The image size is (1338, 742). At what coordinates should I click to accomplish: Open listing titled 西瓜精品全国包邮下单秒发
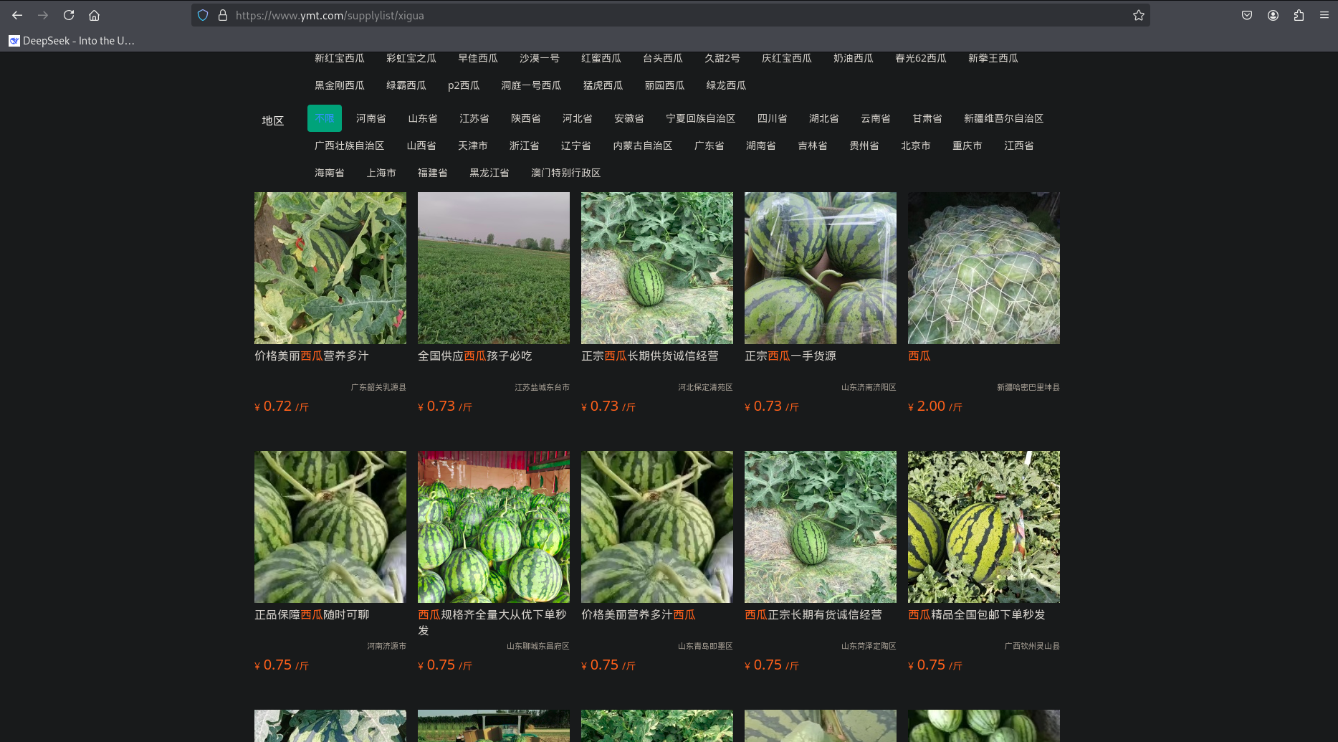tap(977, 615)
